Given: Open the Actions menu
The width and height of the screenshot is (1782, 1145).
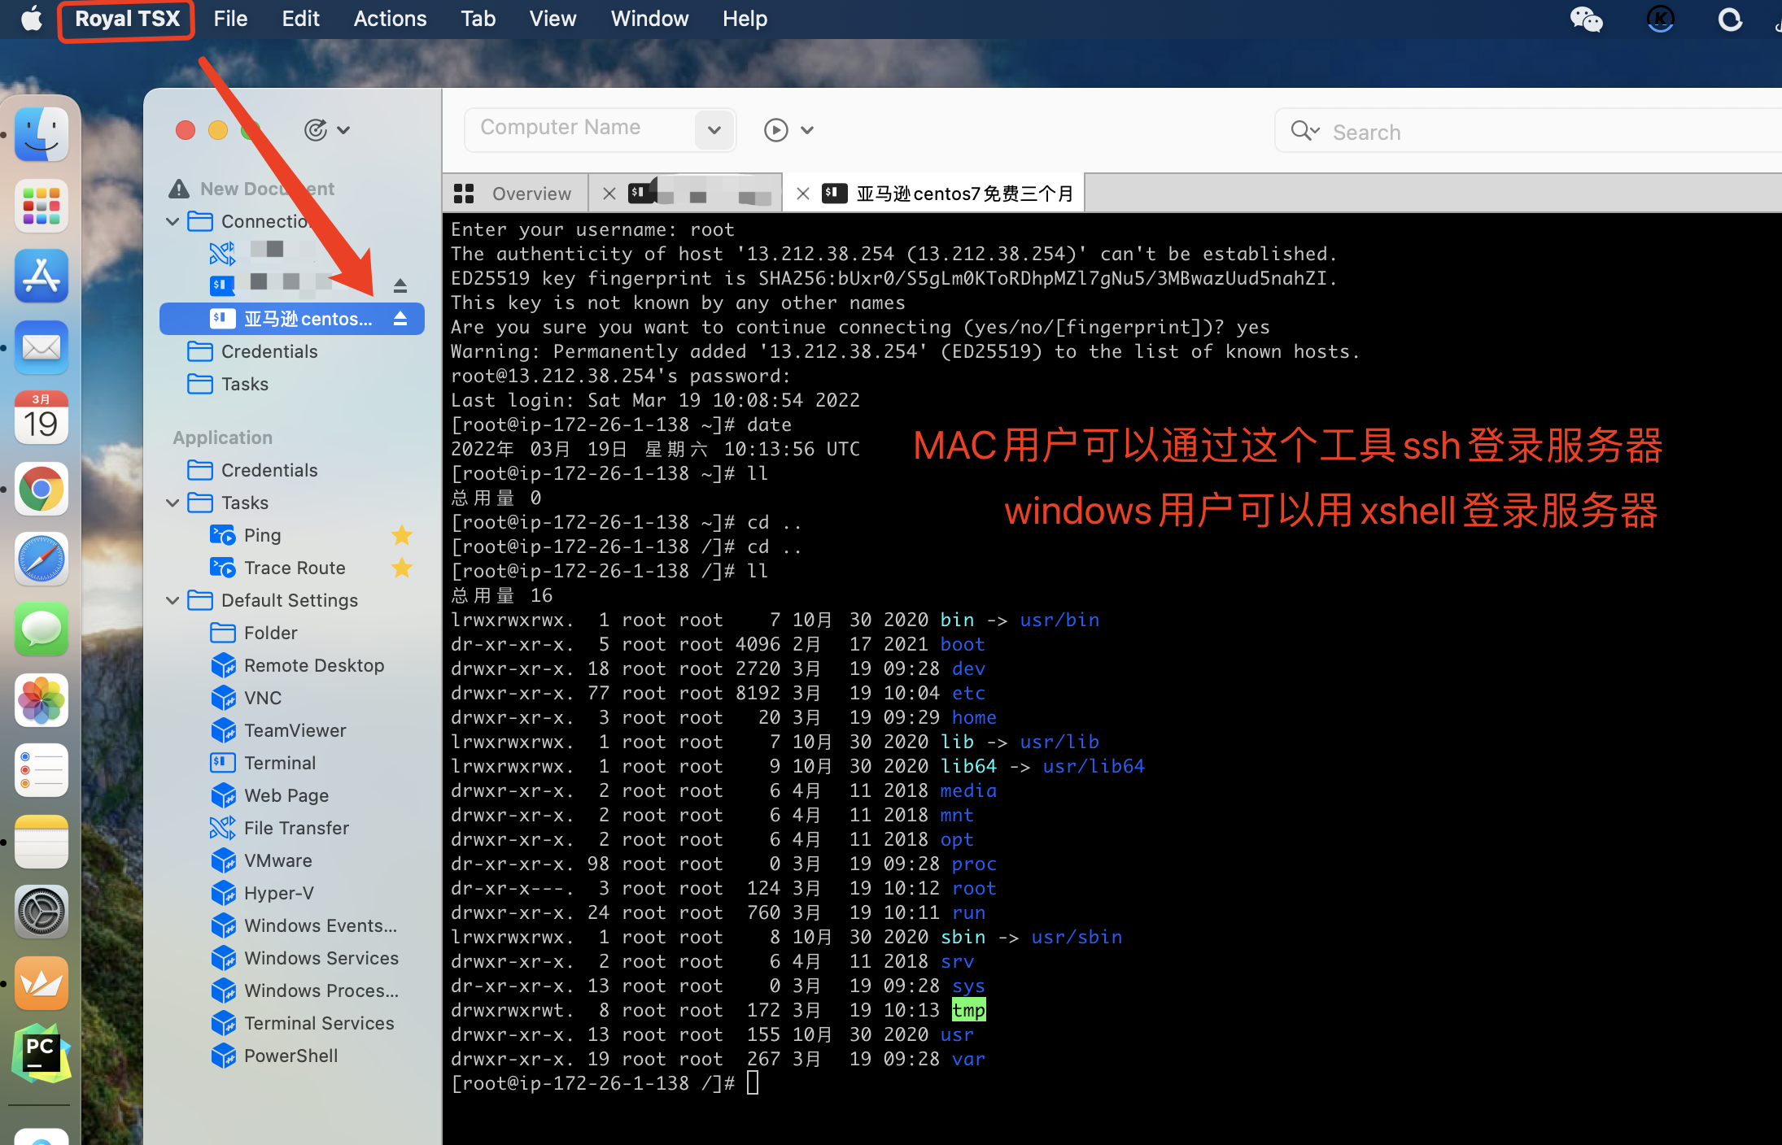Looking at the screenshot, I should (389, 19).
